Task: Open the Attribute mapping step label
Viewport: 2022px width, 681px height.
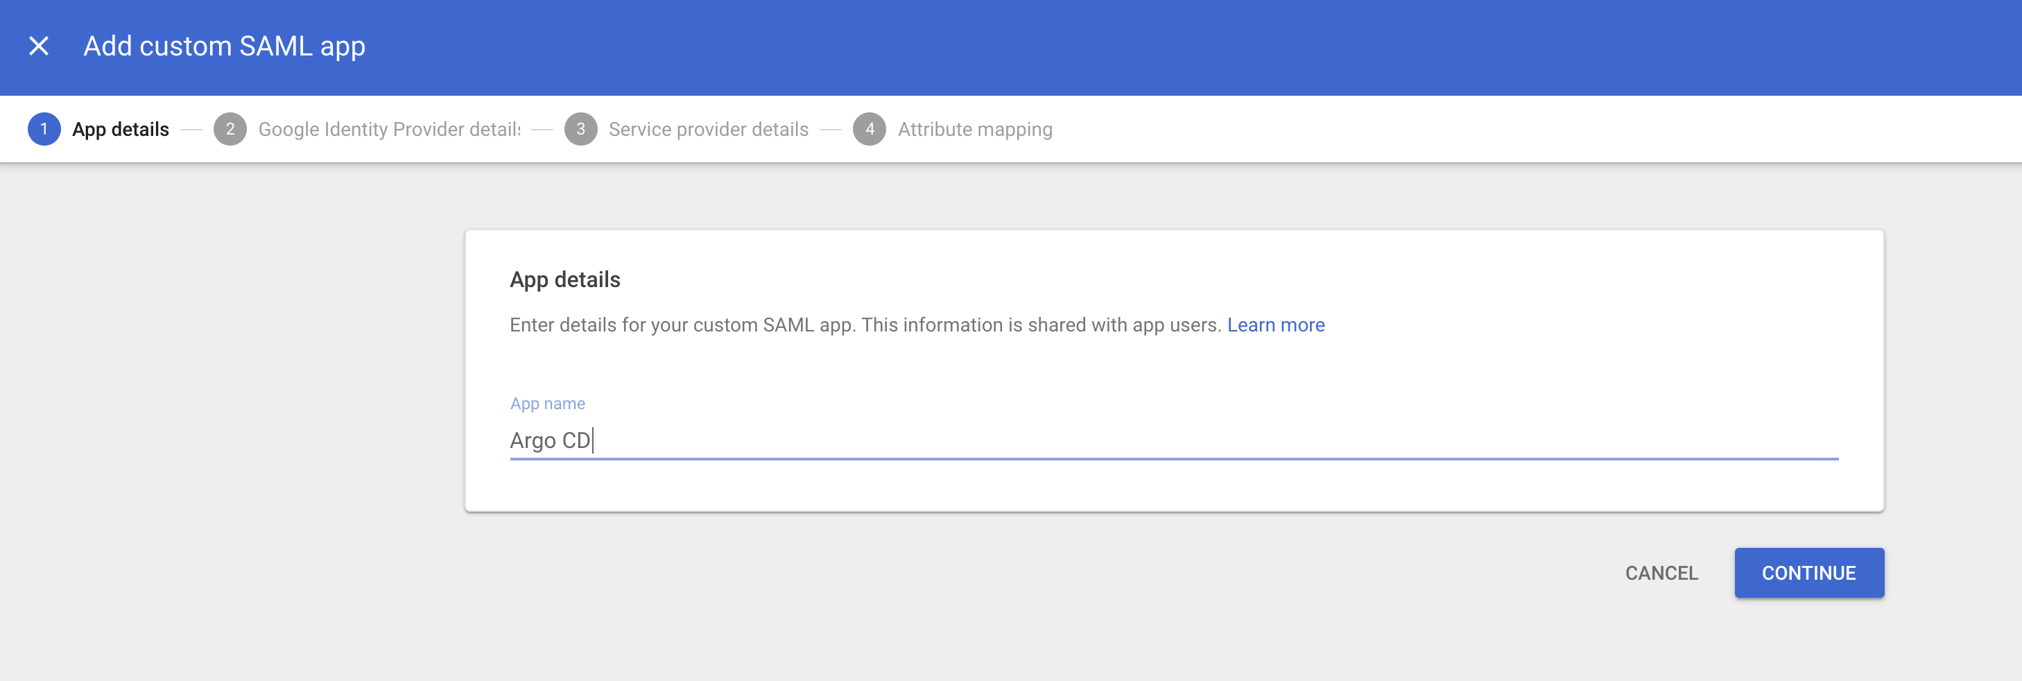Action: (x=974, y=130)
